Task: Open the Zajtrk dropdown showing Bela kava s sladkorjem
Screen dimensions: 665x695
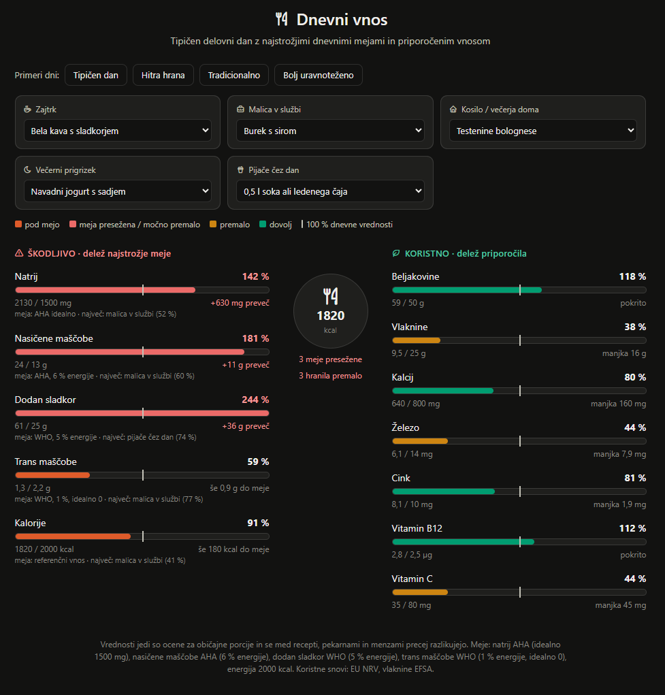Action: tap(118, 130)
